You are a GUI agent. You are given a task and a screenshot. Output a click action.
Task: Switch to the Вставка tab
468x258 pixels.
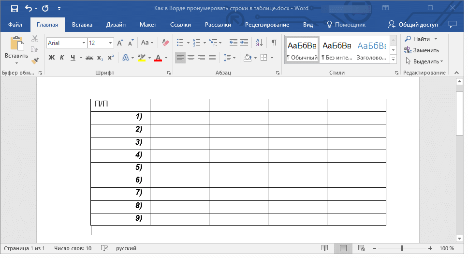tap(82, 25)
